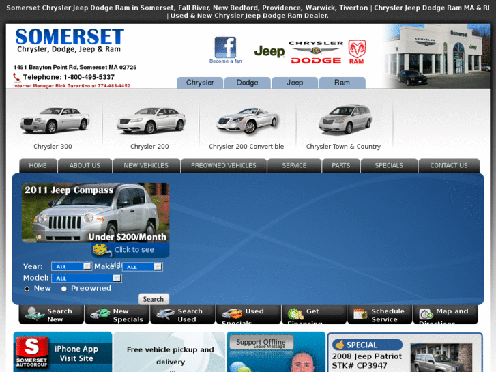Click the dealership address text
The width and height of the screenshot is (496, 372).
(75, 67)
